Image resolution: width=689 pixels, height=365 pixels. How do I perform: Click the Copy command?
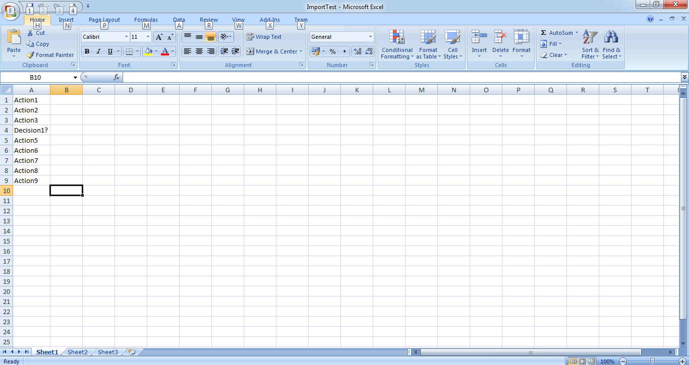(38, 44)
